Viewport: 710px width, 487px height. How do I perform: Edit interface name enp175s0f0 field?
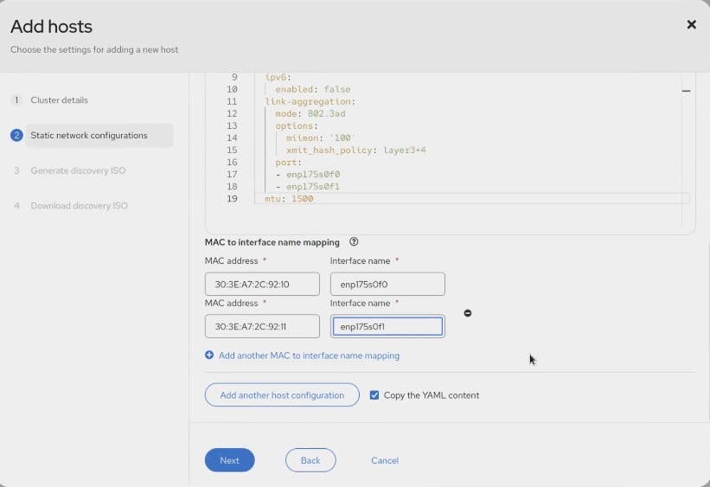coord(387,284)
